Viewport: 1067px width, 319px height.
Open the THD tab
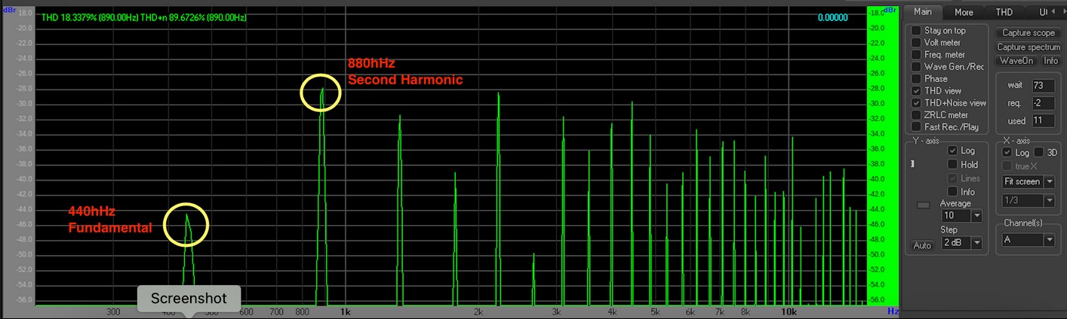click(1004, 12)
